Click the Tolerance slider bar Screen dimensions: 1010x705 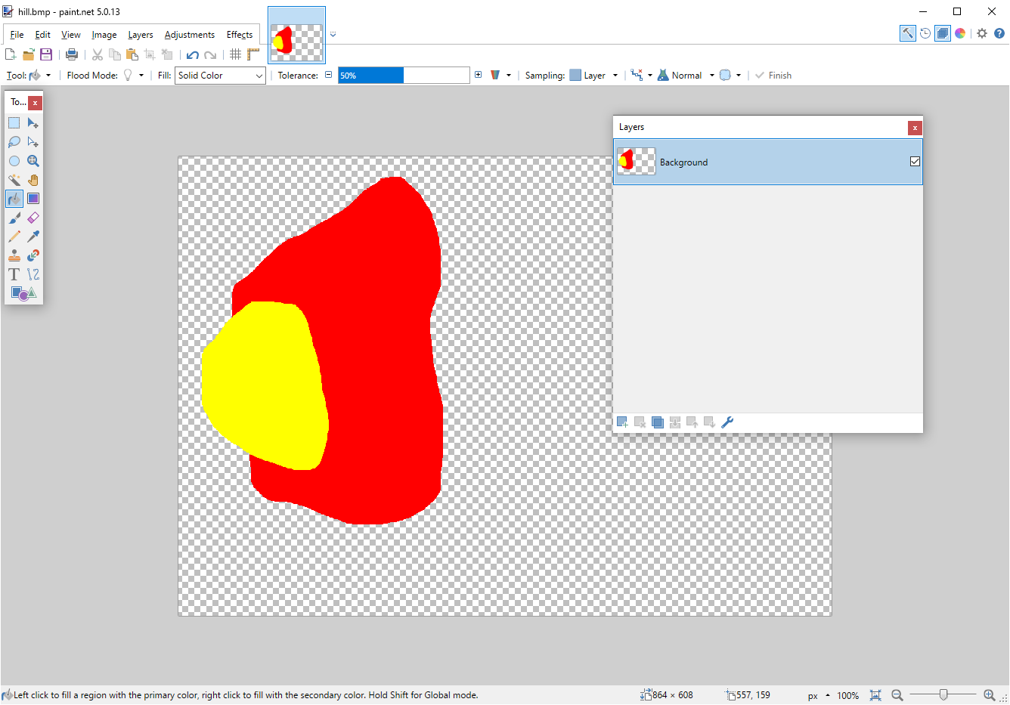pyautogui.click(x=404, y=76)
